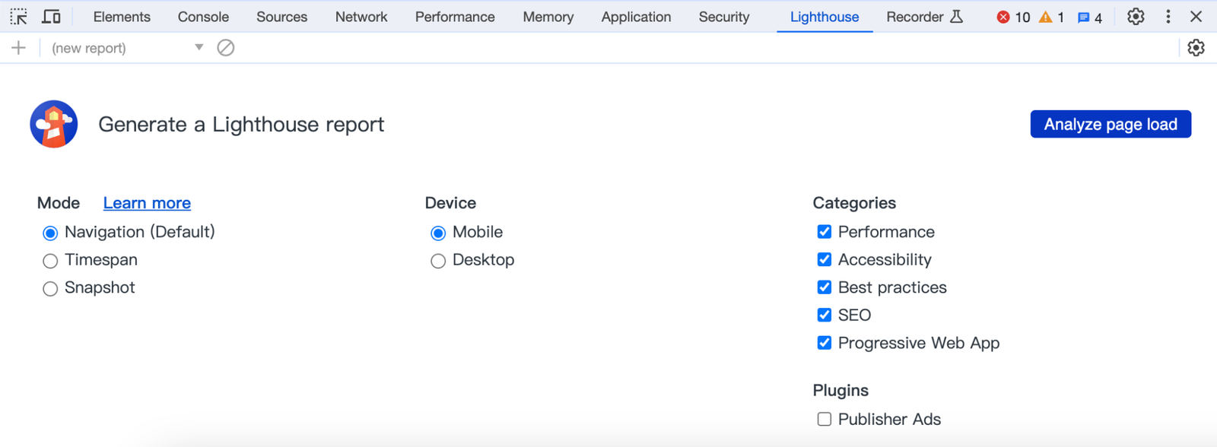1217x447 pixels.
Task: Select Navigation (Default) mode
Action: click(50, 233)
